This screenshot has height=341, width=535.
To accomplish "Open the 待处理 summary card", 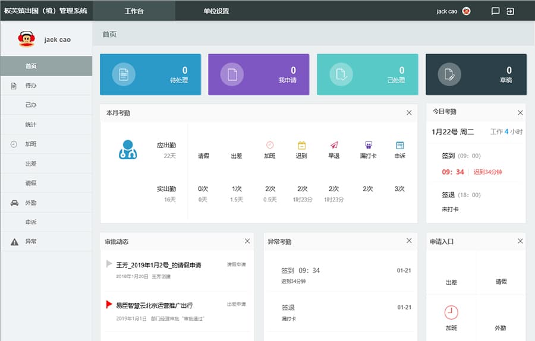I will point(150,74).
